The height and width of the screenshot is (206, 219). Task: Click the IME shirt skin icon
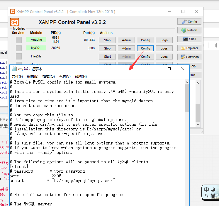click(x=213, y=196)
